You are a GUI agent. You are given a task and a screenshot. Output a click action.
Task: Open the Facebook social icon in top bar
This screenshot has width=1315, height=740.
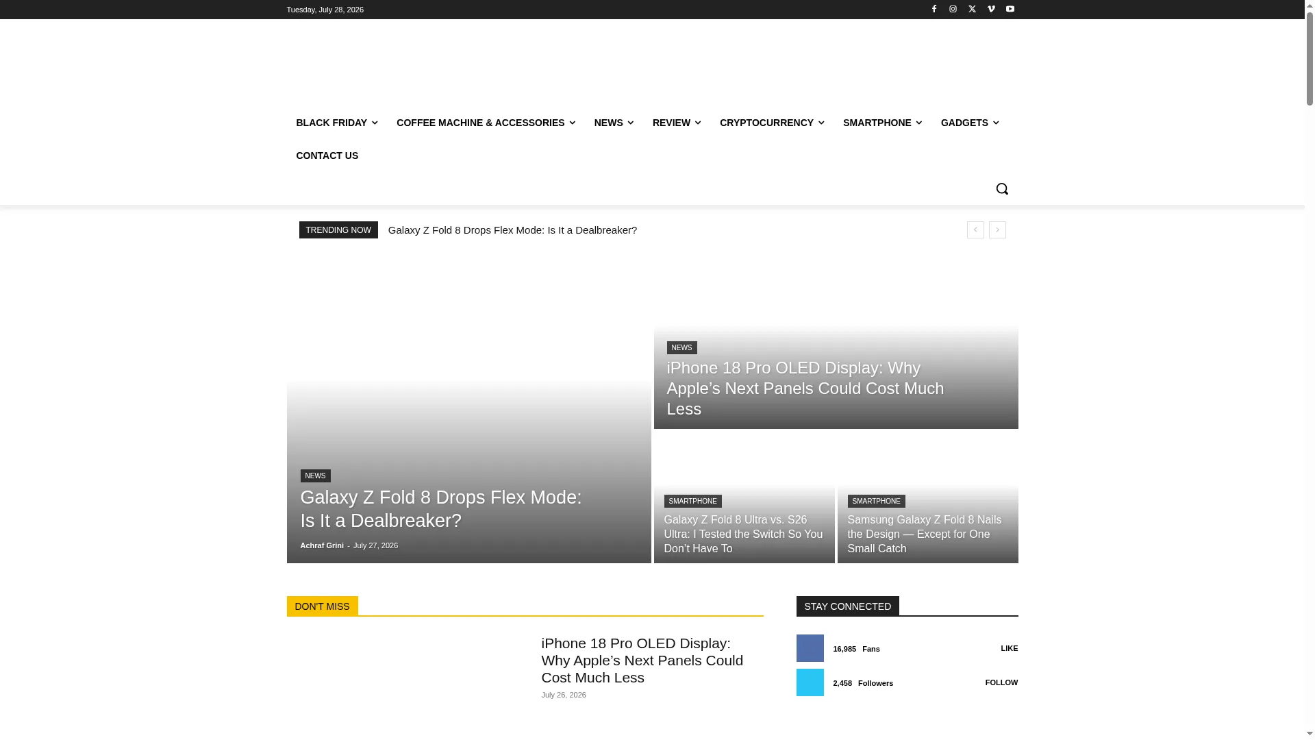point(934,9)
